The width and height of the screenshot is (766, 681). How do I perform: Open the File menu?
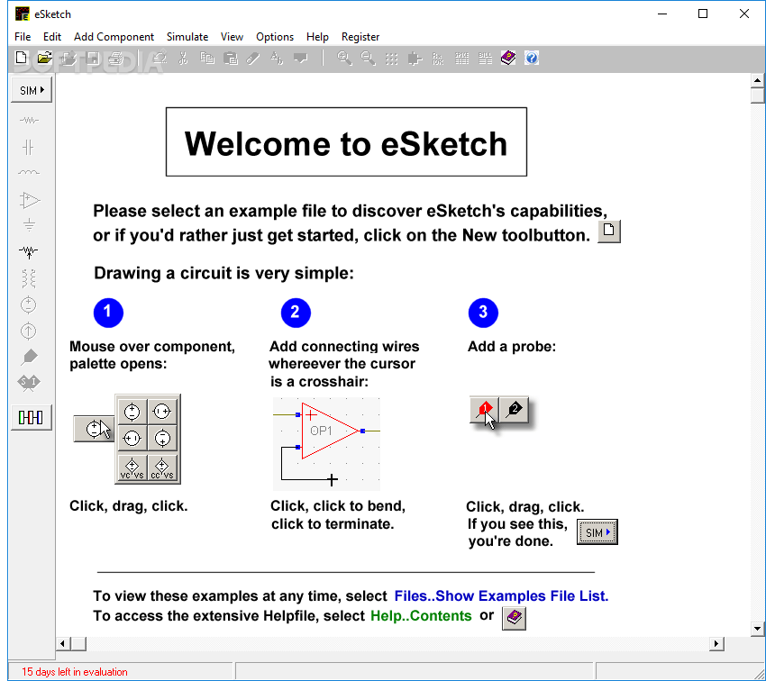pyautogui.click(x=23, y=37)
